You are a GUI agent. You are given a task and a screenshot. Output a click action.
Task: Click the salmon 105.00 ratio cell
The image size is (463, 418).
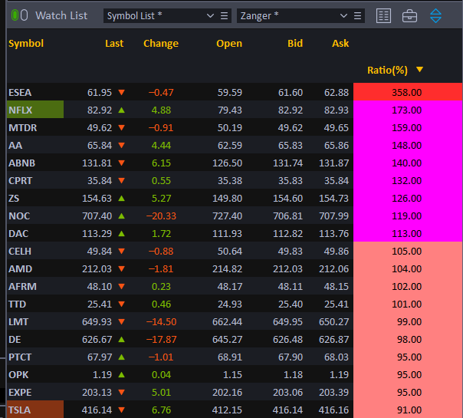click(408, 251)
